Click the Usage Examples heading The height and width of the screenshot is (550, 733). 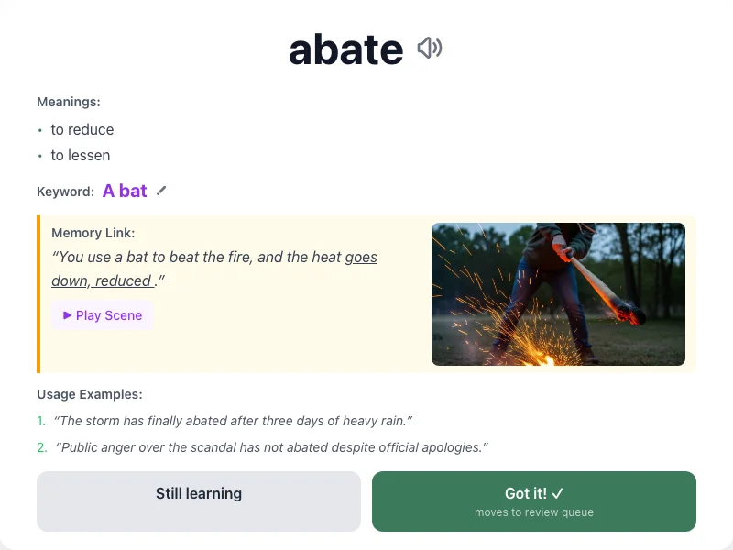click(90, 394)
